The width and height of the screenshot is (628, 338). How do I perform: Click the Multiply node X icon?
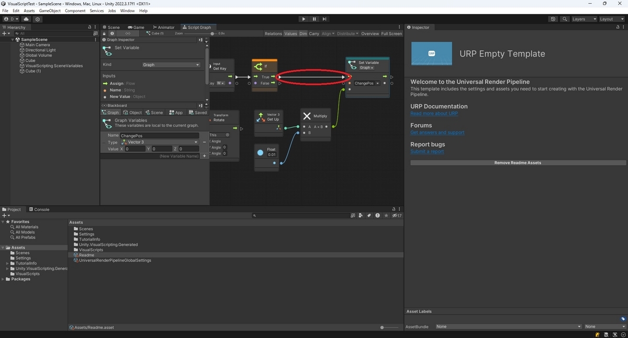click(307, 116)
